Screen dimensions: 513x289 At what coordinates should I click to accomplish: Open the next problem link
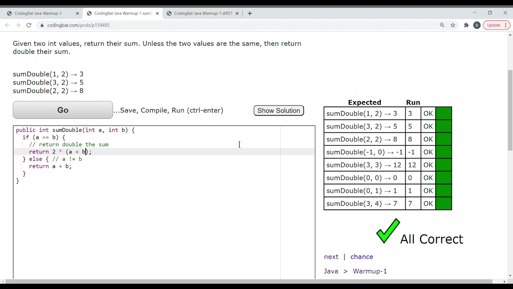(331, 256)
